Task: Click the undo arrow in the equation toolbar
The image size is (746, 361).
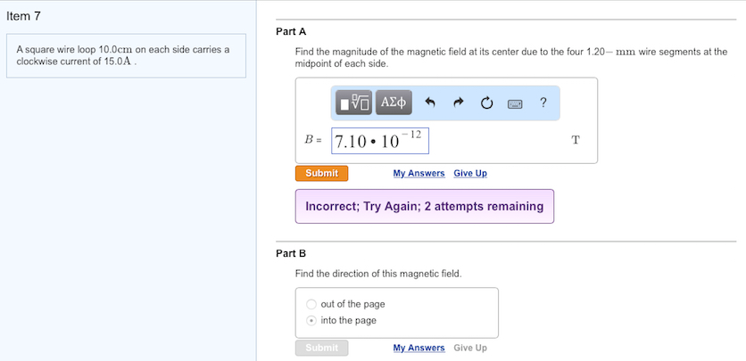Action: (430, 103)
